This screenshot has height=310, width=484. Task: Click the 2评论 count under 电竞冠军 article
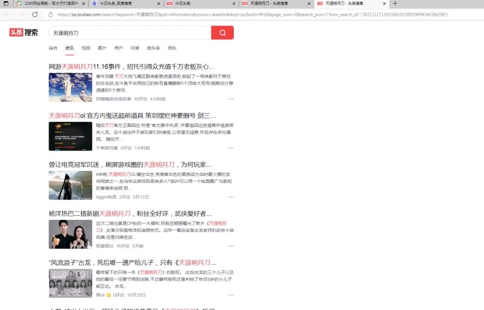coord(125,197)
